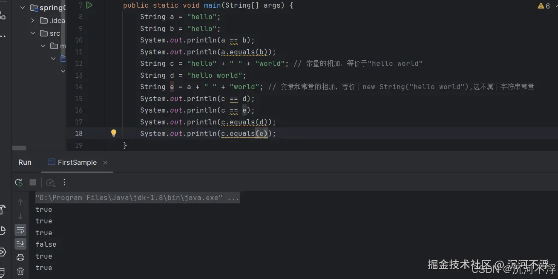Click the java.exe command line in console

pos(137,198)
